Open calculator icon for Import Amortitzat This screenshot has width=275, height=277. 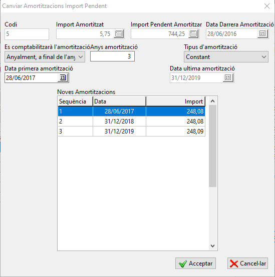coord(119,33)
